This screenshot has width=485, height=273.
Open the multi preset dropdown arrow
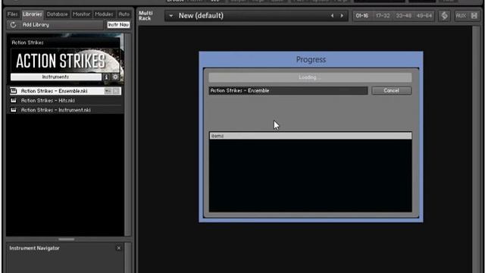pyautogui.click(x=171, y=16)
